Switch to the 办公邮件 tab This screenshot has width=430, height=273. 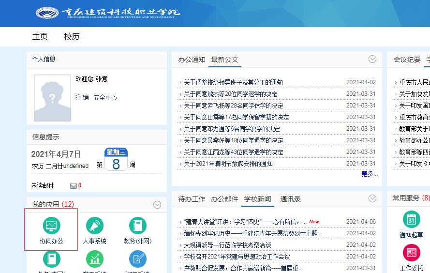click(224, 199)
